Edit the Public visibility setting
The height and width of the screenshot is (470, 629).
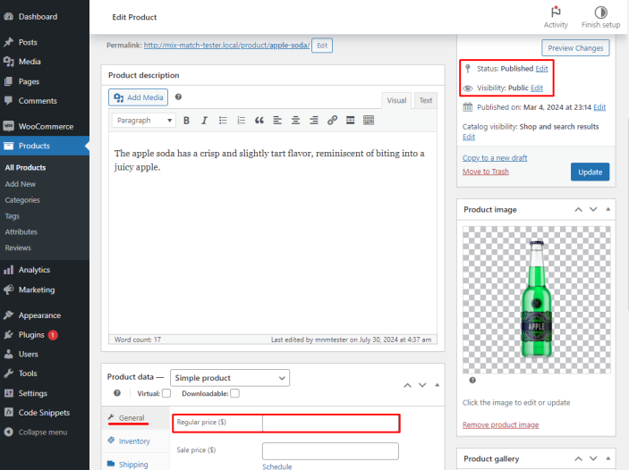537,88
